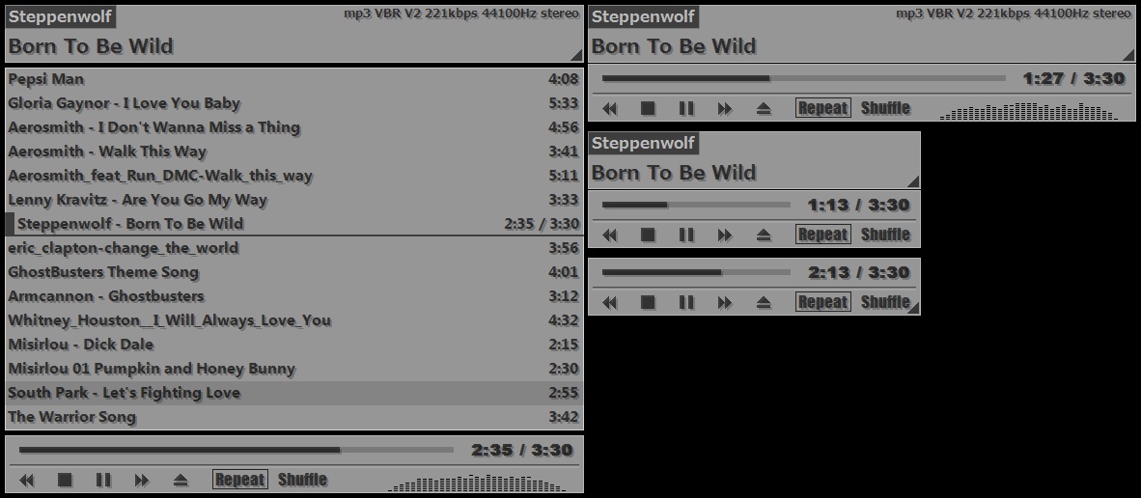Go to previous track in the 1:13 player
This screenshot has width=1141, height=498.
[x=610, y=235]
